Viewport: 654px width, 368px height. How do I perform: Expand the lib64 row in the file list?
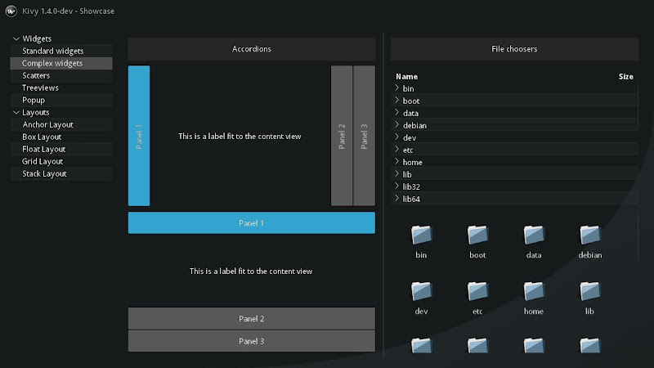point(397,199)
